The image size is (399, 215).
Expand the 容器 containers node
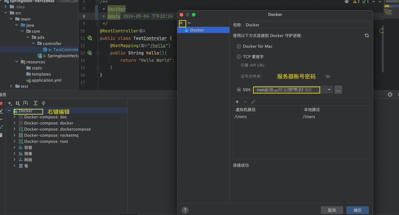(x=14, y=148)
